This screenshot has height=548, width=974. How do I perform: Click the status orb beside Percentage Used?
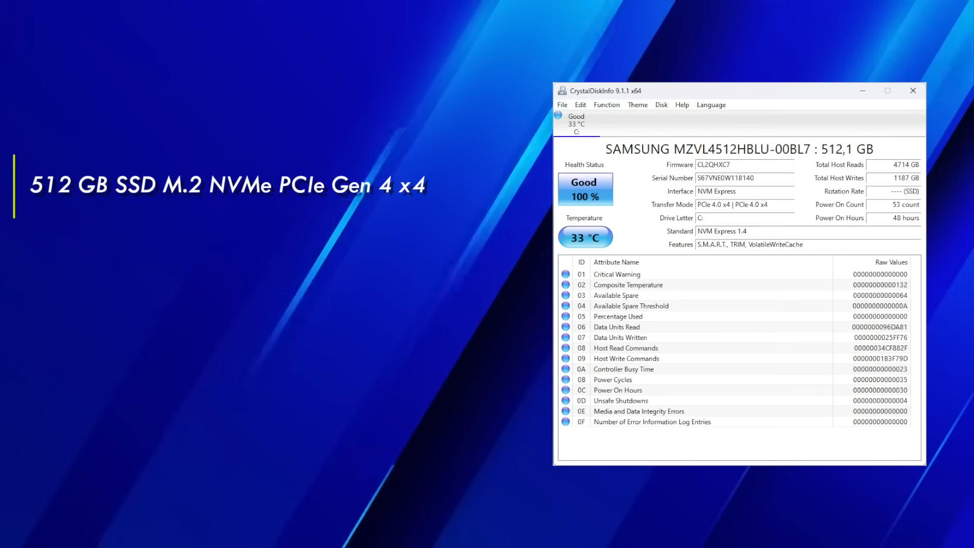(566, 316)
